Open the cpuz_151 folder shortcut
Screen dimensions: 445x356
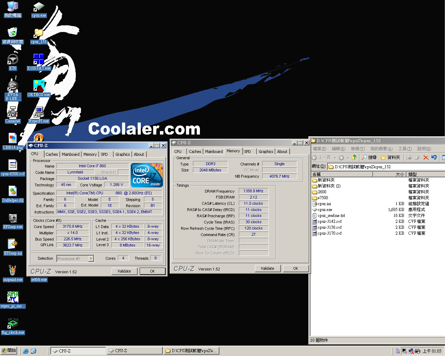tap(39, 36)
